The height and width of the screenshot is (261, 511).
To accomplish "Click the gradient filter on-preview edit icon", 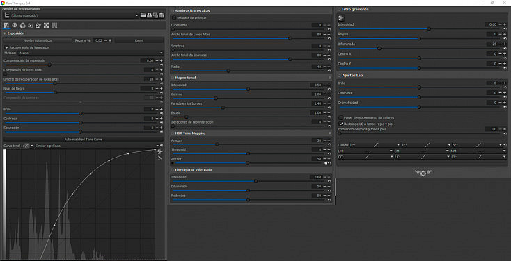I will point(341,18).
